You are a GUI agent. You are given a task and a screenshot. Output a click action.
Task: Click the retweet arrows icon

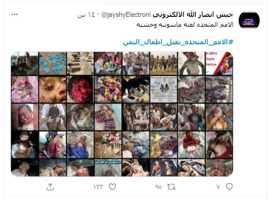171,187
